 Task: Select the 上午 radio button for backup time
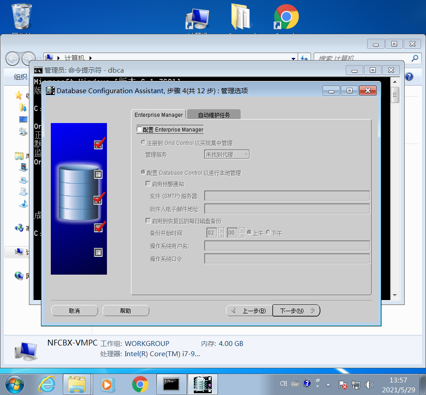[x=250, y=232]
